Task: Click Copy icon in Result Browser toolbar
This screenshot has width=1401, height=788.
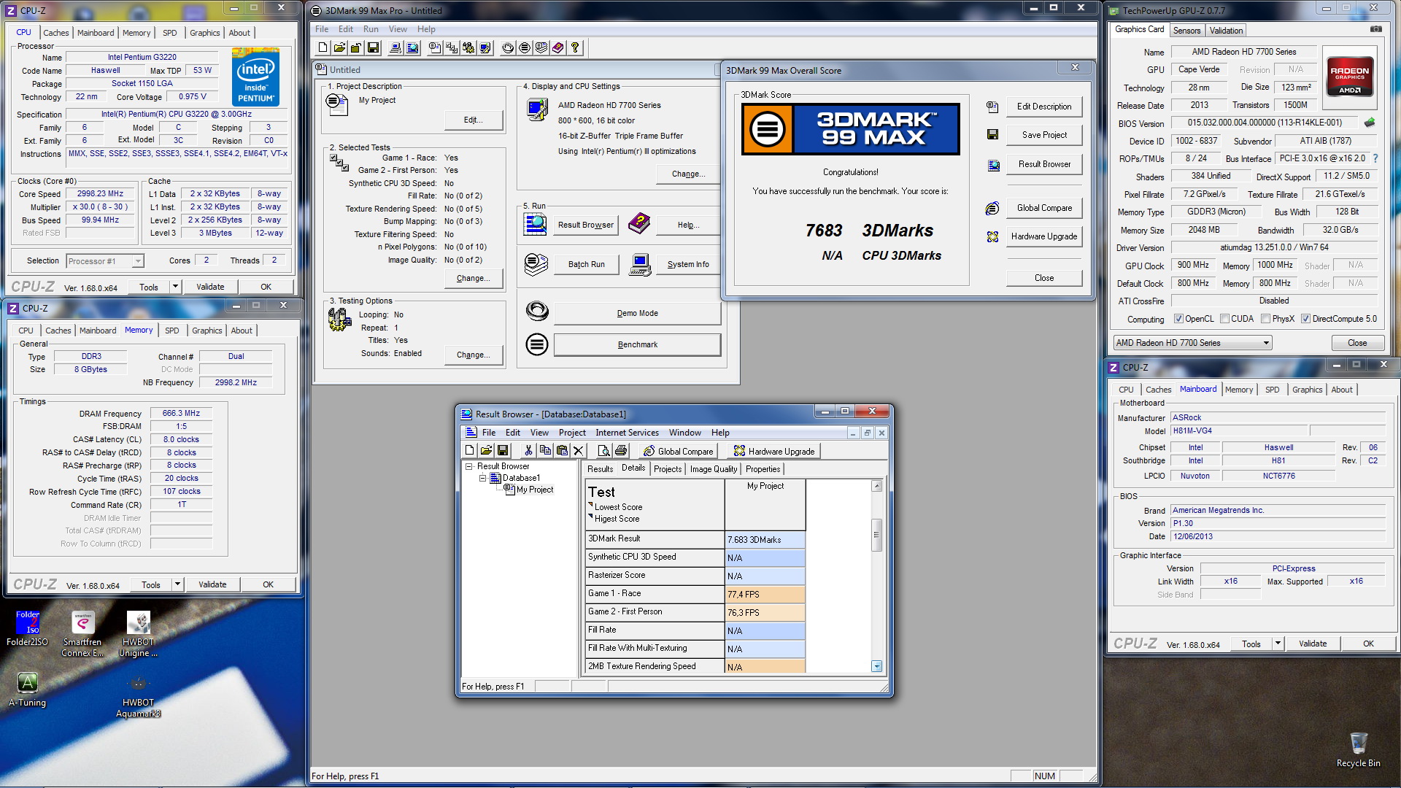Action: (545, 451)
